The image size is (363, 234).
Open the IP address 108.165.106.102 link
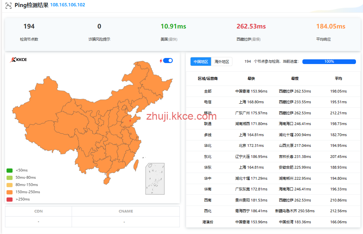tap(67, 5)
